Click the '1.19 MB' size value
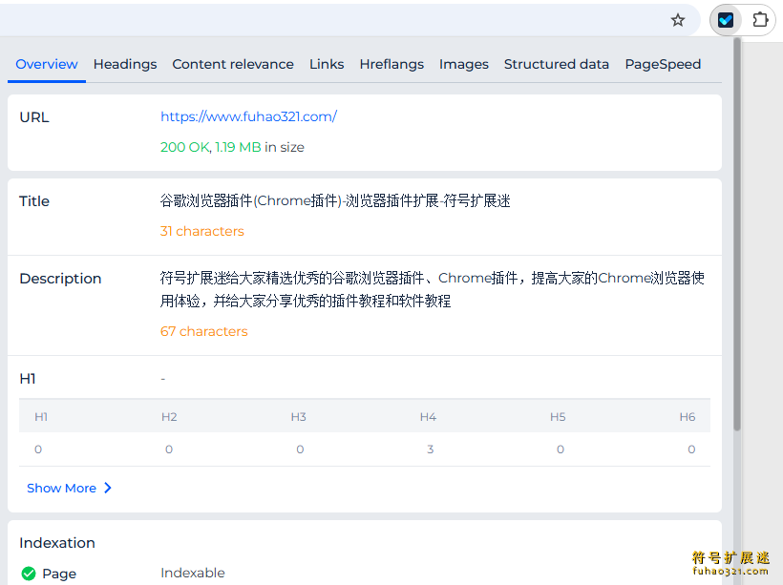783x585 pixels. click(x=238, y=147)
